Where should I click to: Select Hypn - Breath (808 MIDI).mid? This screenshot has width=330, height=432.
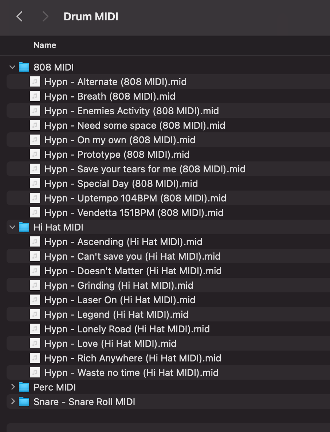(109, 96)
